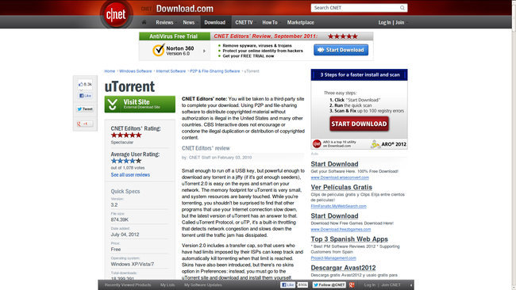Click Descargar Avast2012 ad heading

click(x=343, y=268)
